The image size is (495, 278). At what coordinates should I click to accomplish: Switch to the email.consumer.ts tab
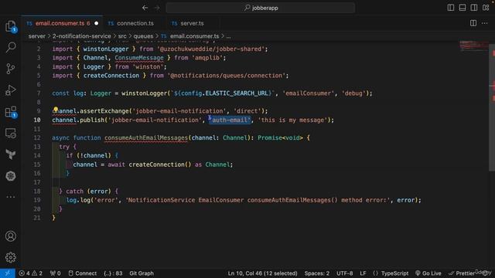(x=63, y=23)
